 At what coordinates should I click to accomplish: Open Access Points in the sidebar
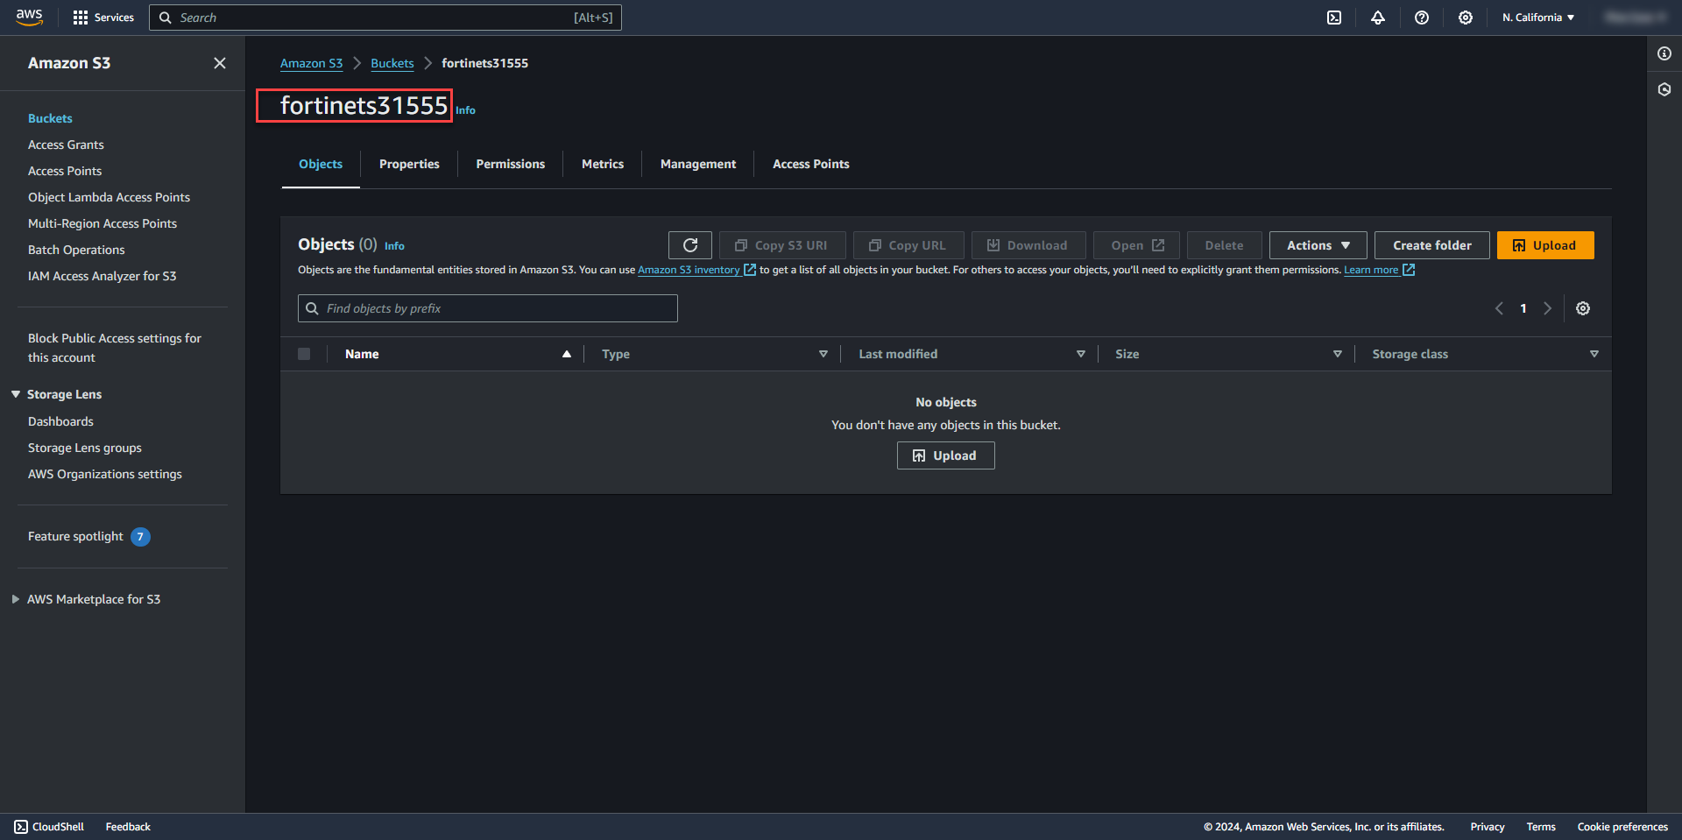coord(65,171)
